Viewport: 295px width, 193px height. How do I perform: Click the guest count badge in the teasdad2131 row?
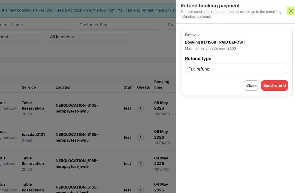(x=140, y=137)
